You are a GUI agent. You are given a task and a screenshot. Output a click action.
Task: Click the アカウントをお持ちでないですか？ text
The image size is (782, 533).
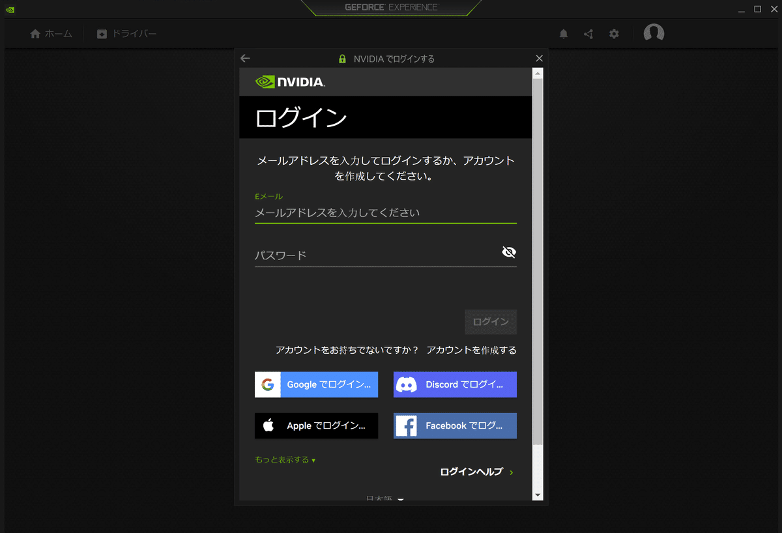coord(347,350)
